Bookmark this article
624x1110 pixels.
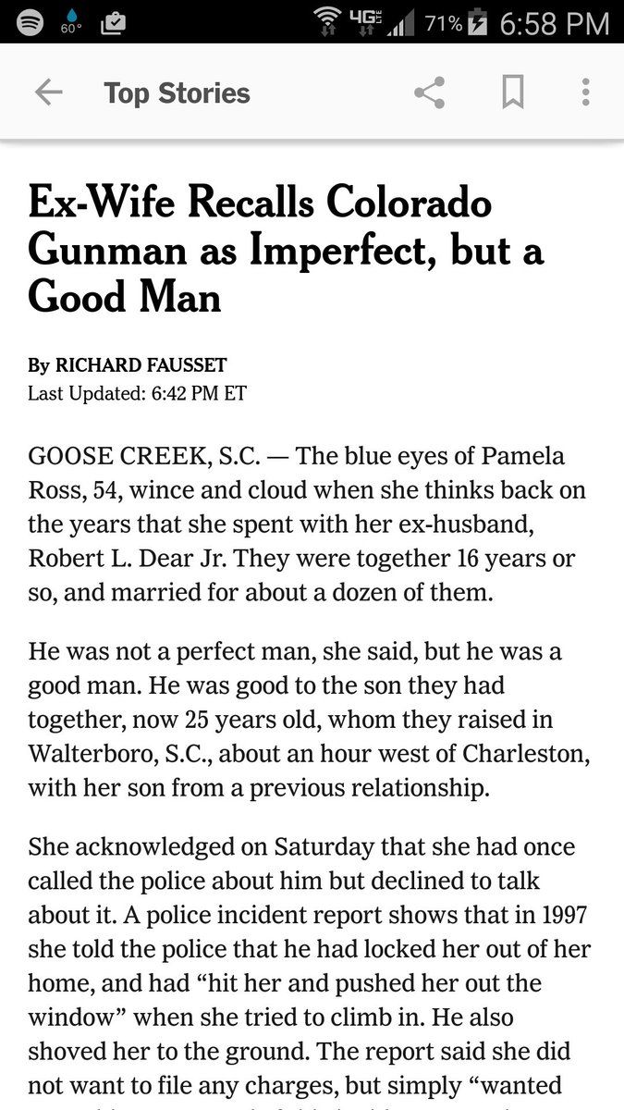(x=512, y=92)
